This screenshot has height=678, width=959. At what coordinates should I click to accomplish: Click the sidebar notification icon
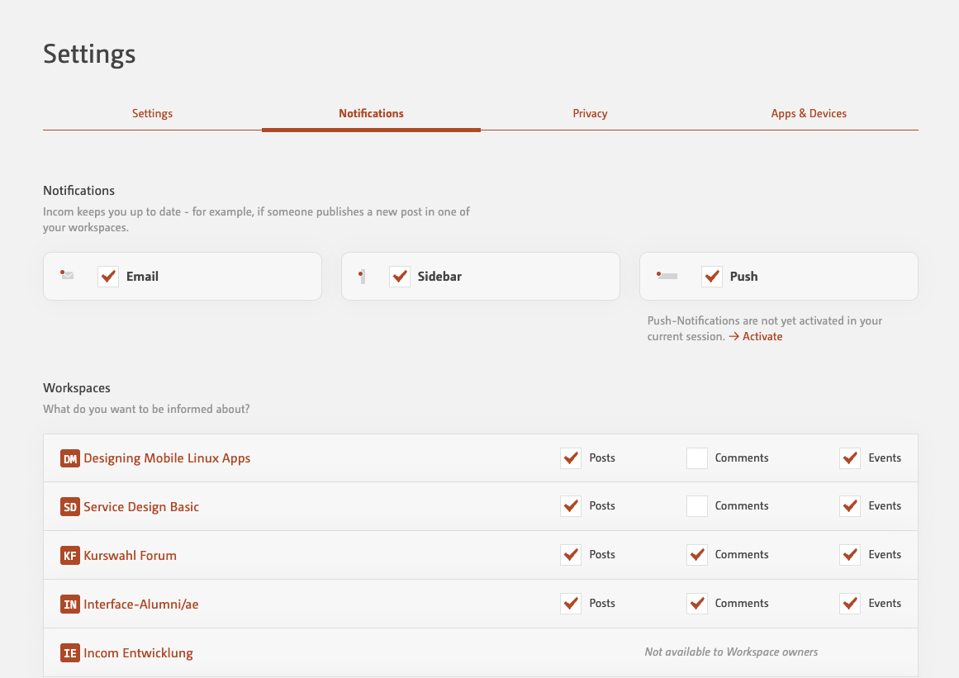click(362, 277)
